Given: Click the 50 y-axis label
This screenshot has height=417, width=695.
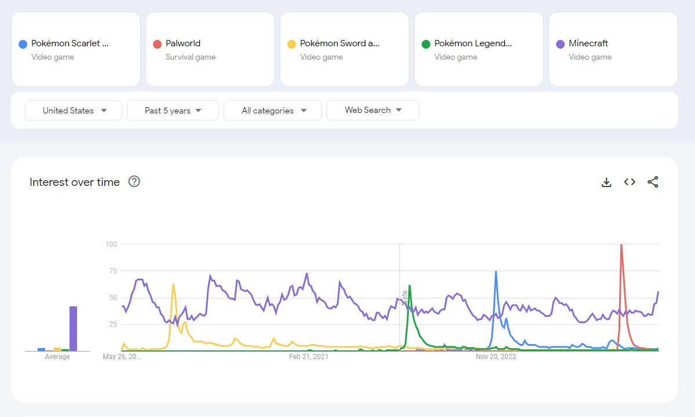Looking at the screenshot, I should coord(112,298).
